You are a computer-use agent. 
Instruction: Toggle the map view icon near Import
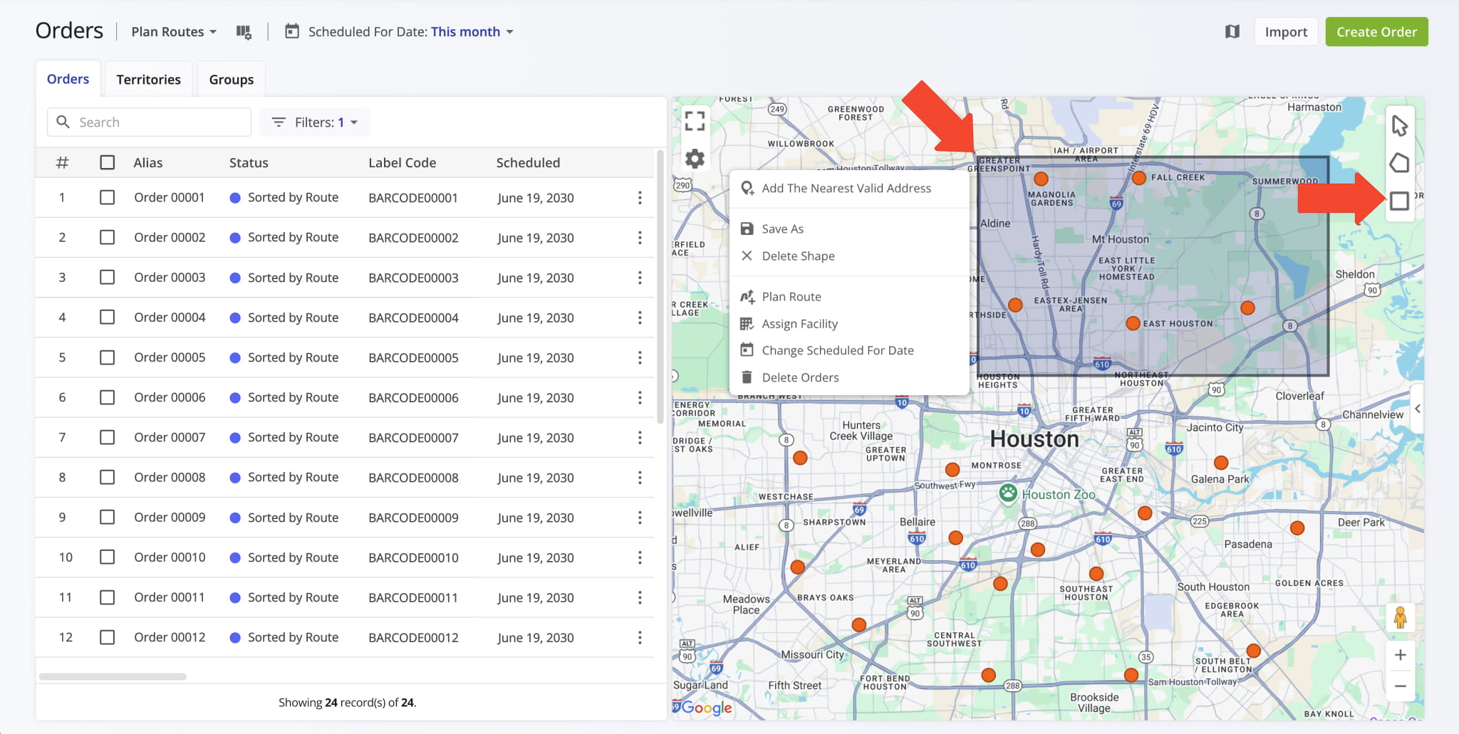1232,31
